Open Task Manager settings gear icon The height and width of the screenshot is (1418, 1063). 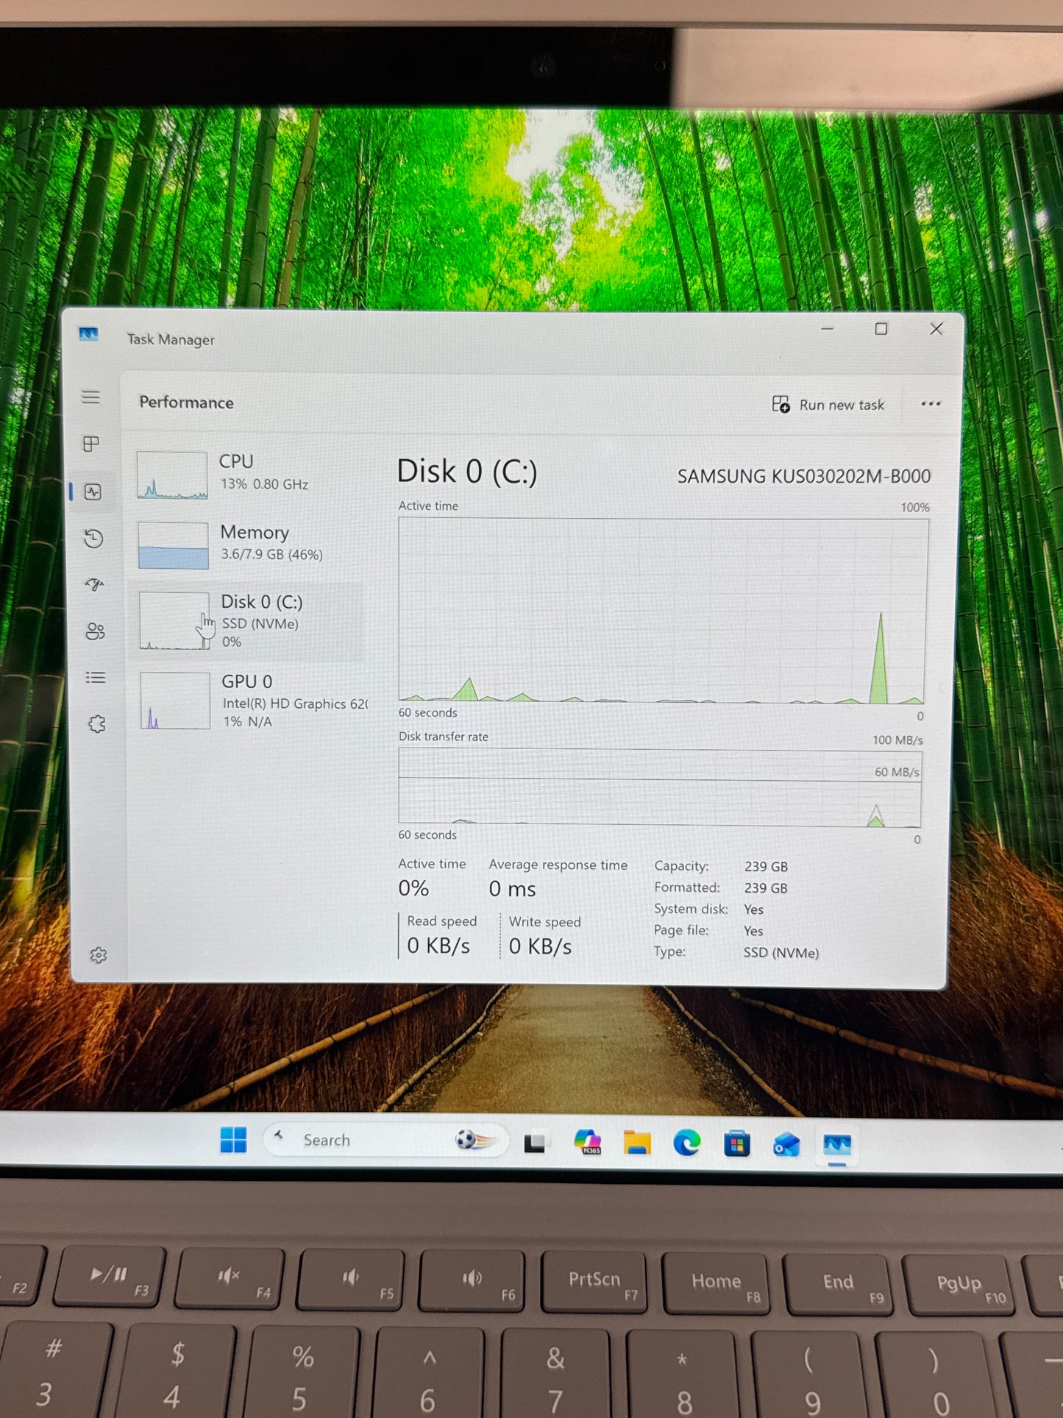click(99, 955)
